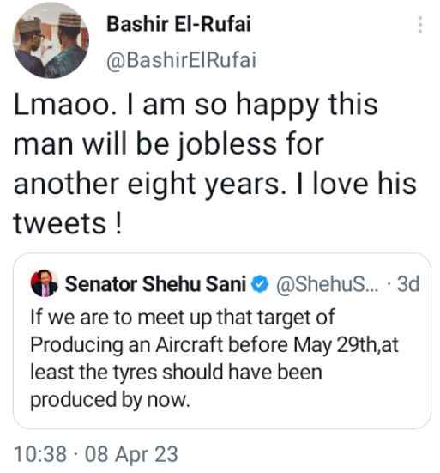The image size is (440, 473).
Task: Tap the 08 Apr 23 date
Action: click(131, 454)
